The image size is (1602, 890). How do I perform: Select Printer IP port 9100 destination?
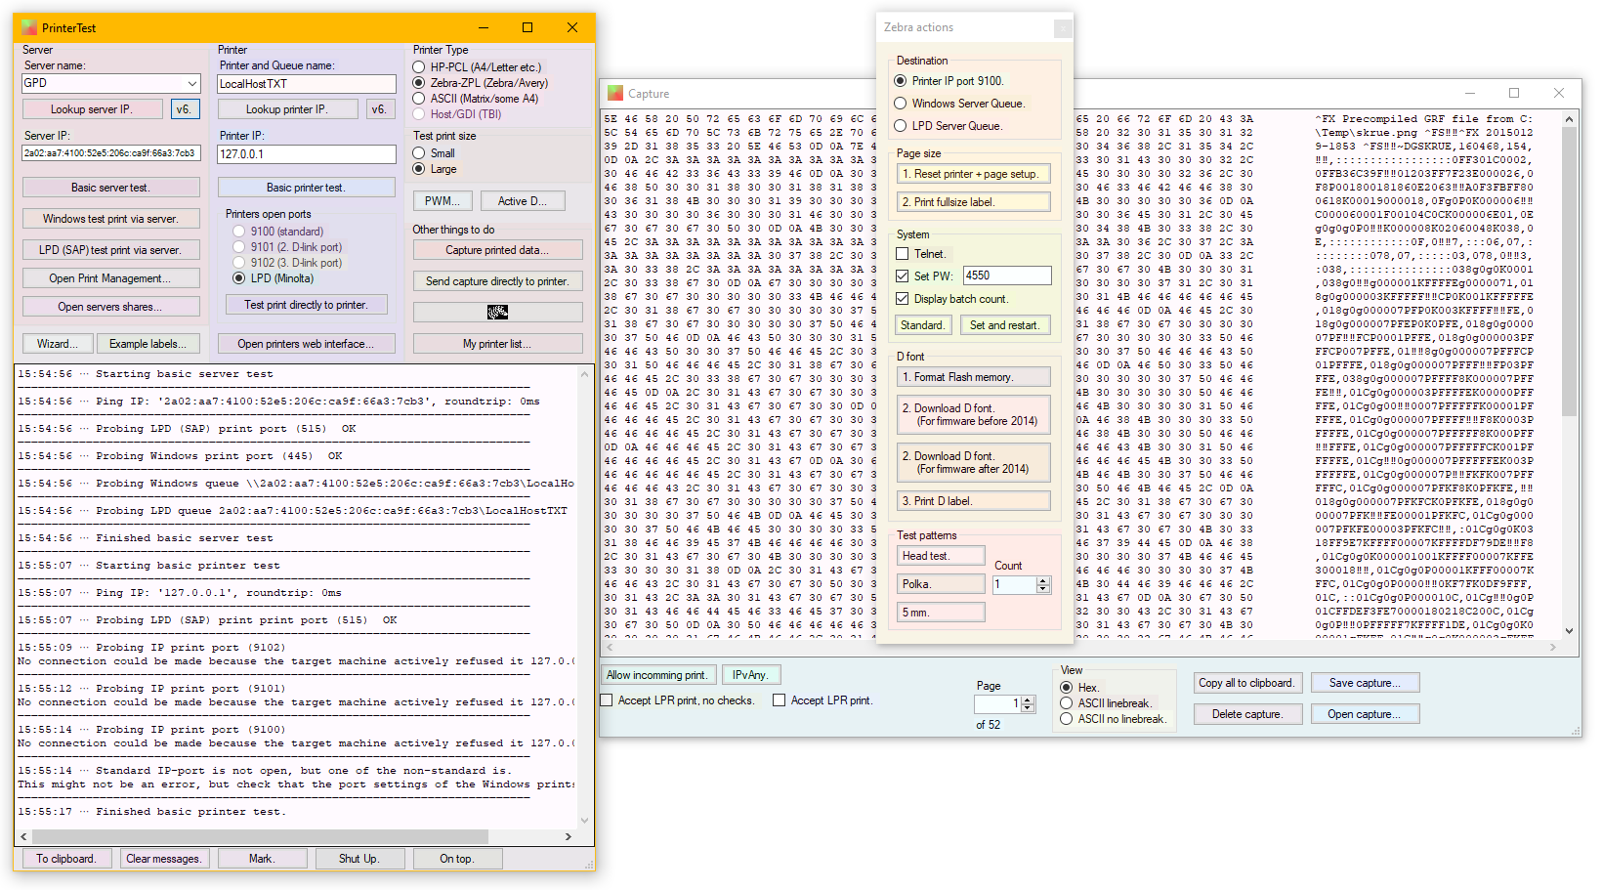tap(901, 81)
